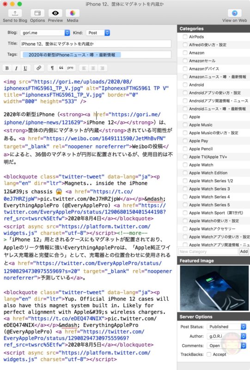
Task: Check the Android category
Action: [185, 85]
